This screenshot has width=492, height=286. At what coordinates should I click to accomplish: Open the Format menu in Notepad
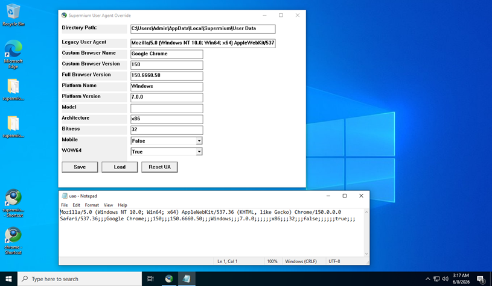point(92,205)
